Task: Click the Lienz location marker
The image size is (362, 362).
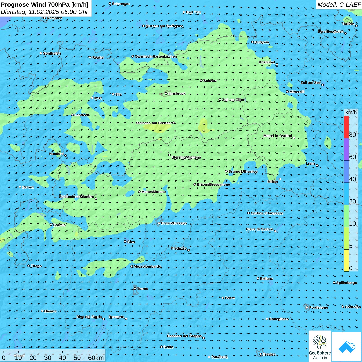Action: coord(317,165)
